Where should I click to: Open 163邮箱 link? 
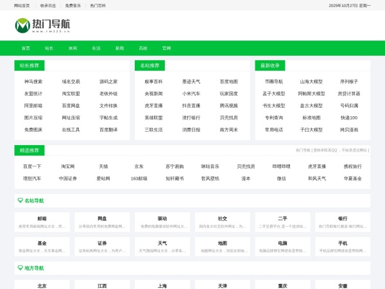(x=139, y=179)
